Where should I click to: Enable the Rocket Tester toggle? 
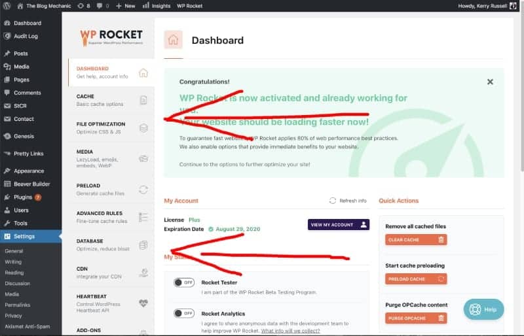[x=184, y=282]
